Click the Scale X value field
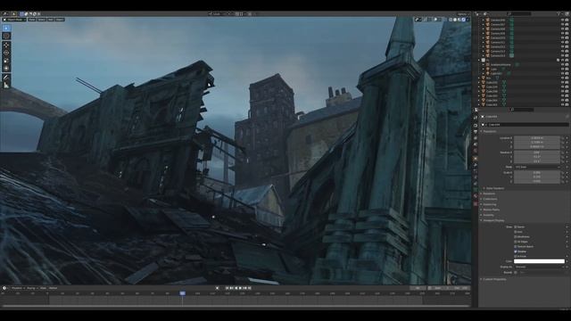Viewport: 571px width, 321px height. point(537,172)
